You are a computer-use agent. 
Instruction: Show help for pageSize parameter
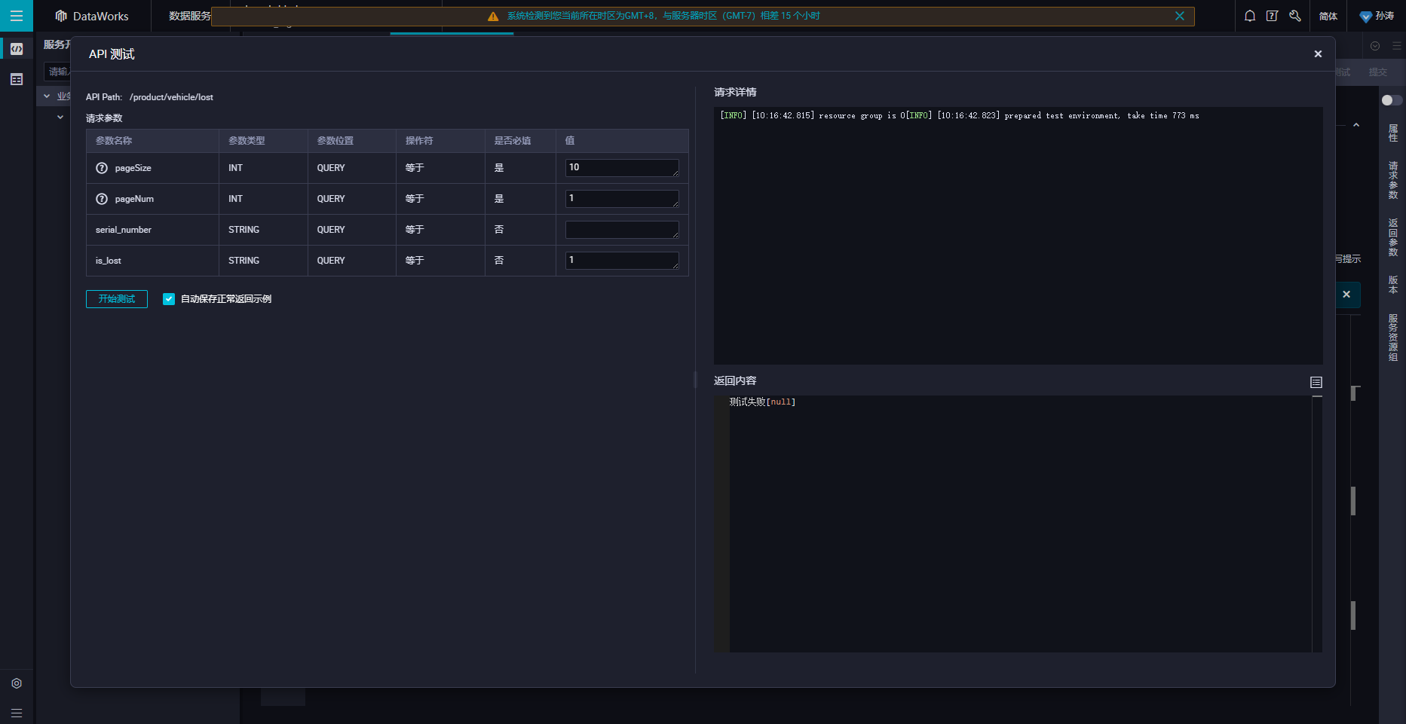point(102,168)
